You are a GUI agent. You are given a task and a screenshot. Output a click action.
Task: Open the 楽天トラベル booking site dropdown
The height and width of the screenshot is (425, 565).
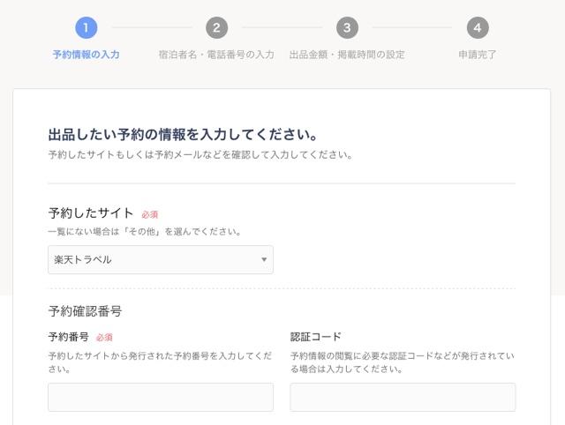pyautogui.click(x=160, y=260)
